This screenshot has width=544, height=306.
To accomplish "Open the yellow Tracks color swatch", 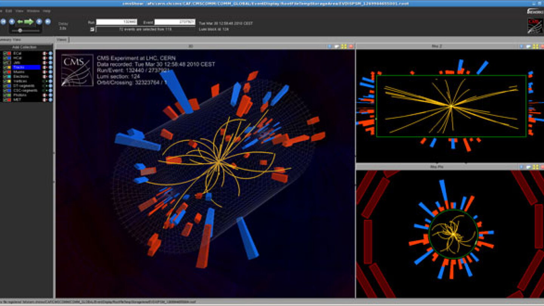I will [x=9, y=67].
